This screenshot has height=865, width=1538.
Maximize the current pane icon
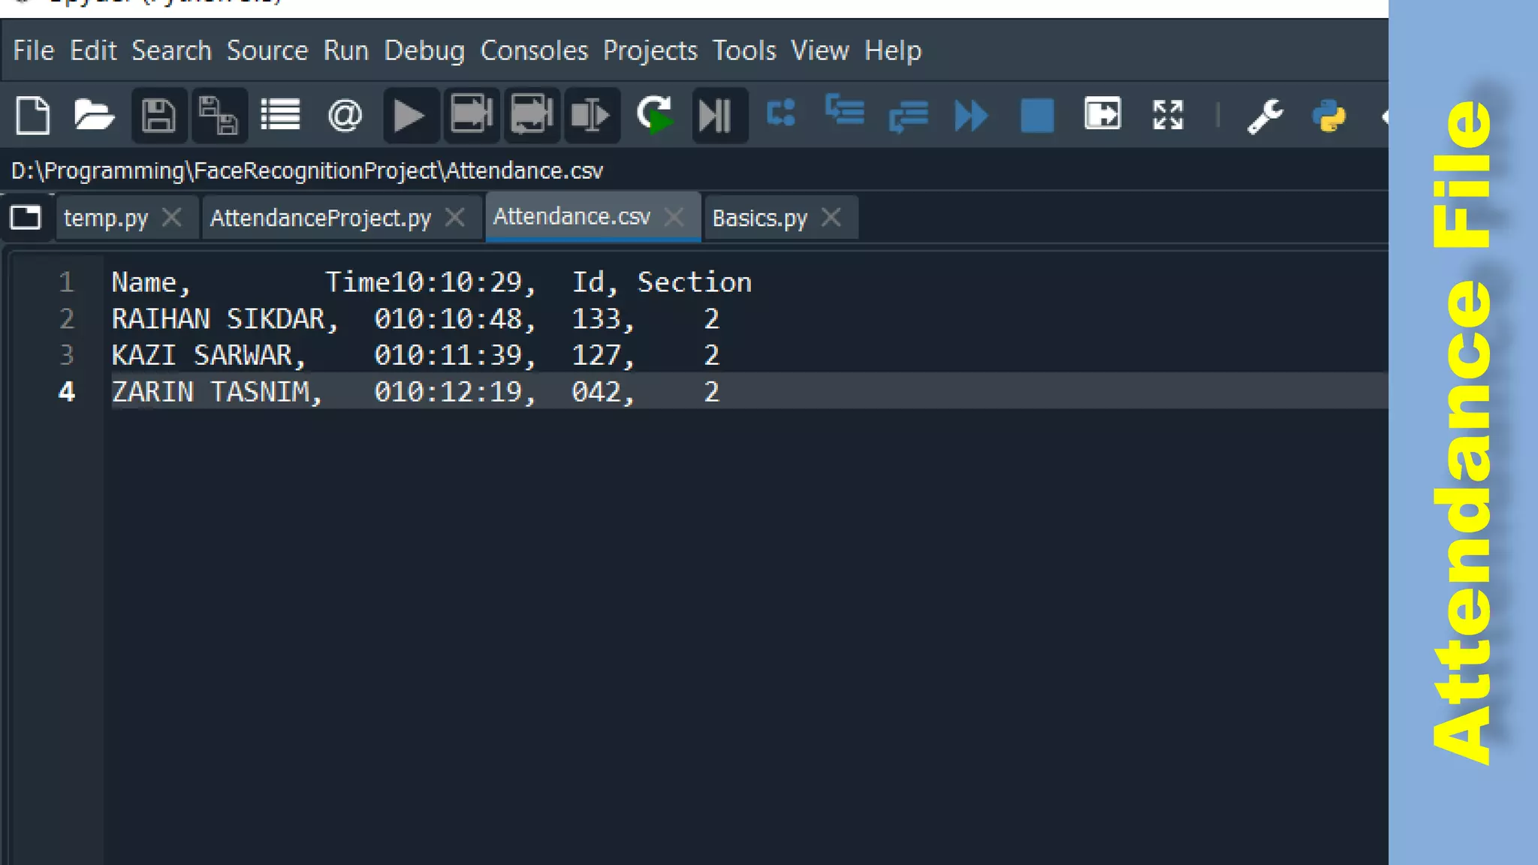tap(1102, 114)
